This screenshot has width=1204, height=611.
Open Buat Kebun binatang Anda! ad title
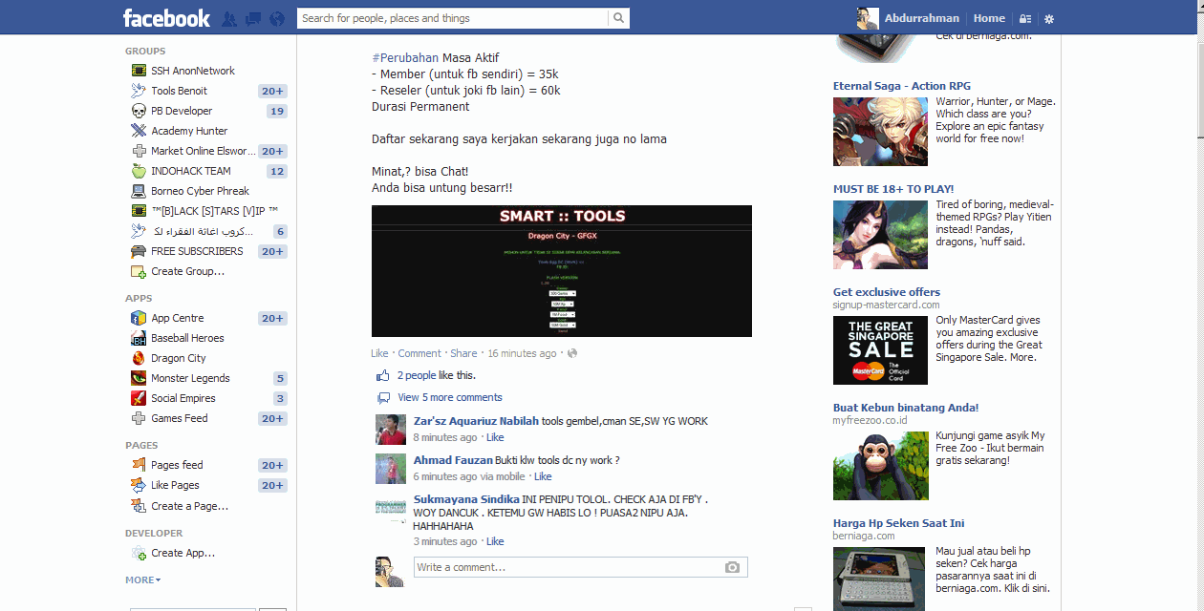pyautogui.click(x=906, y=408)
